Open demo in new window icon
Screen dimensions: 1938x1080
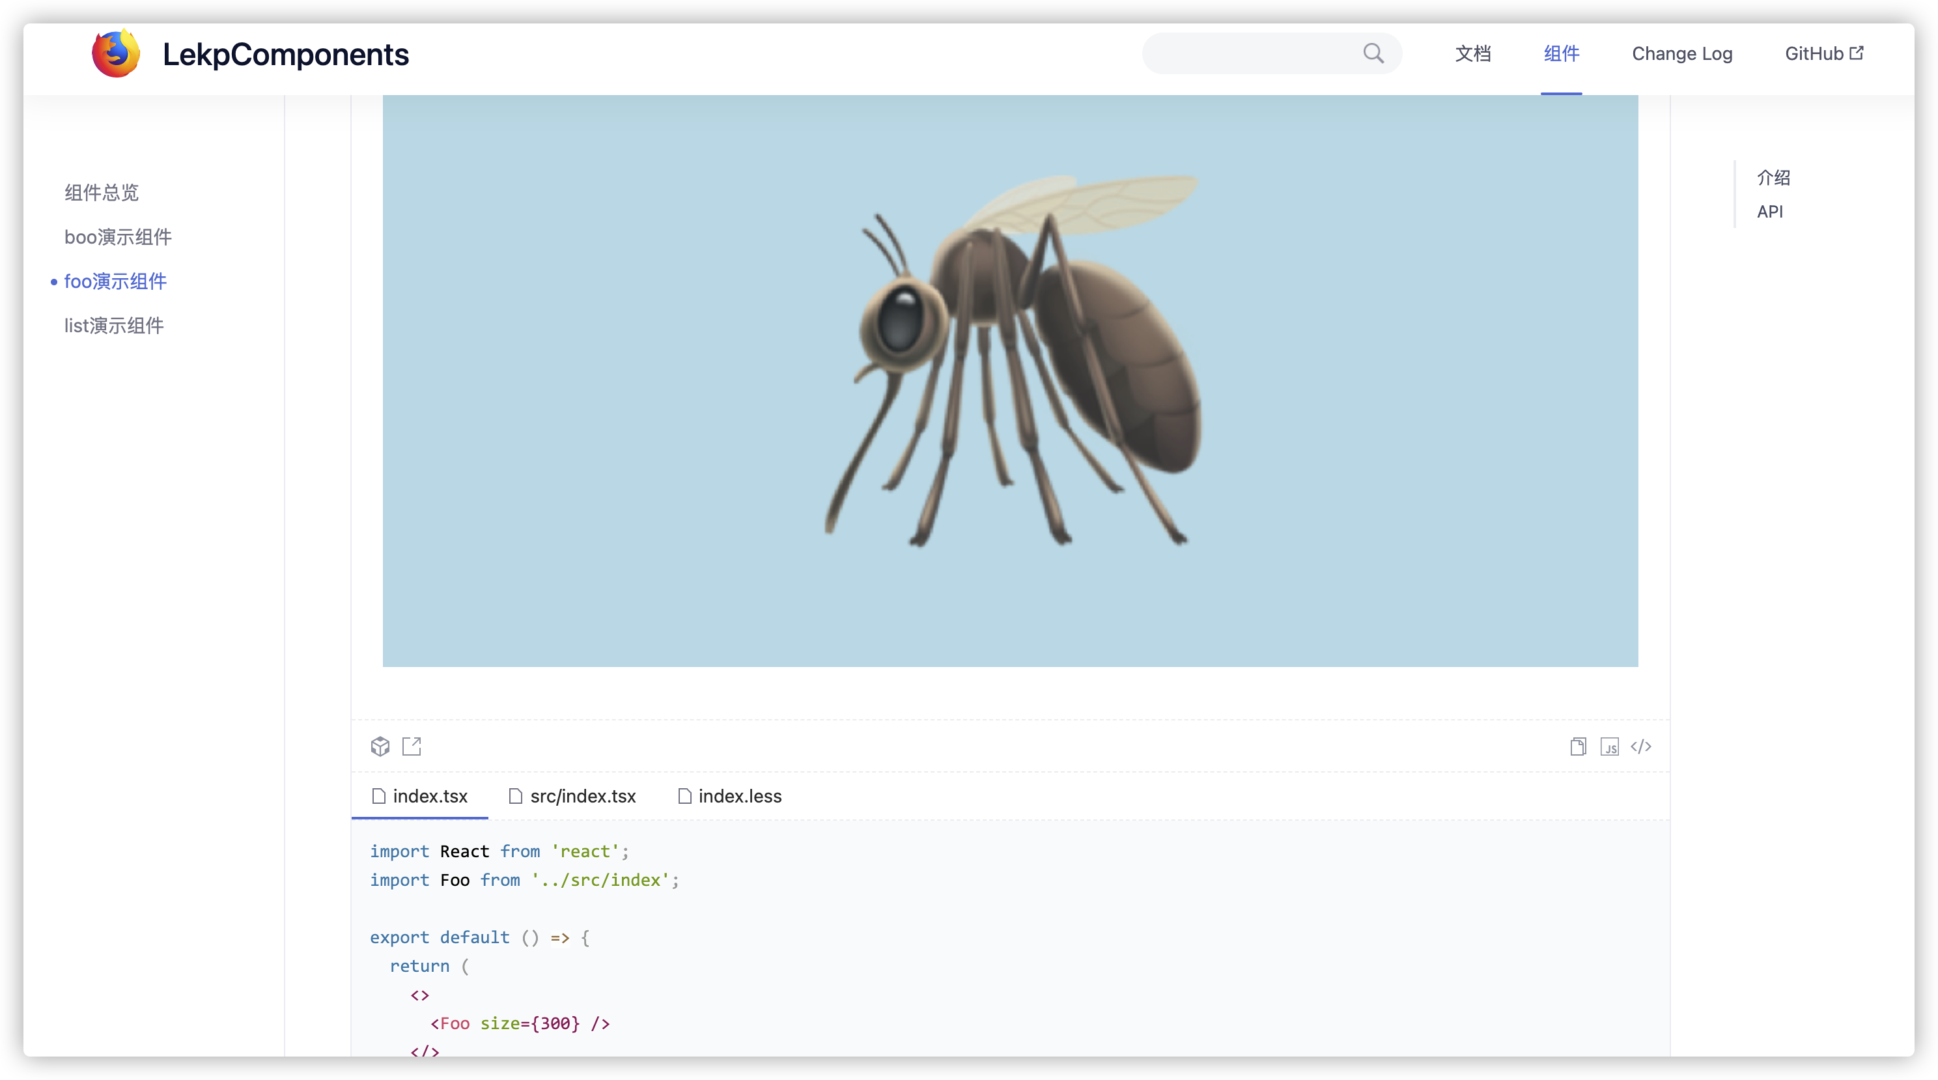[412, 746]
